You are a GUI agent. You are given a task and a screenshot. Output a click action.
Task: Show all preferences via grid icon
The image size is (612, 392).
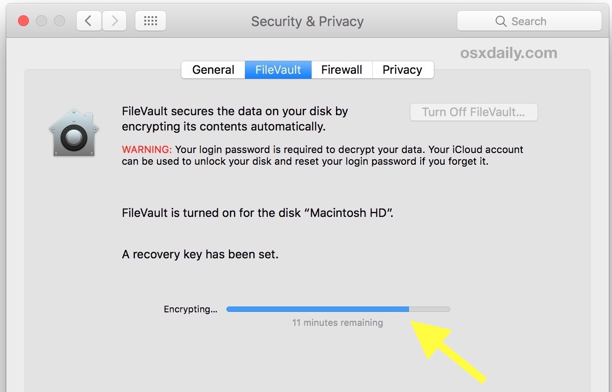pos(150,21)
